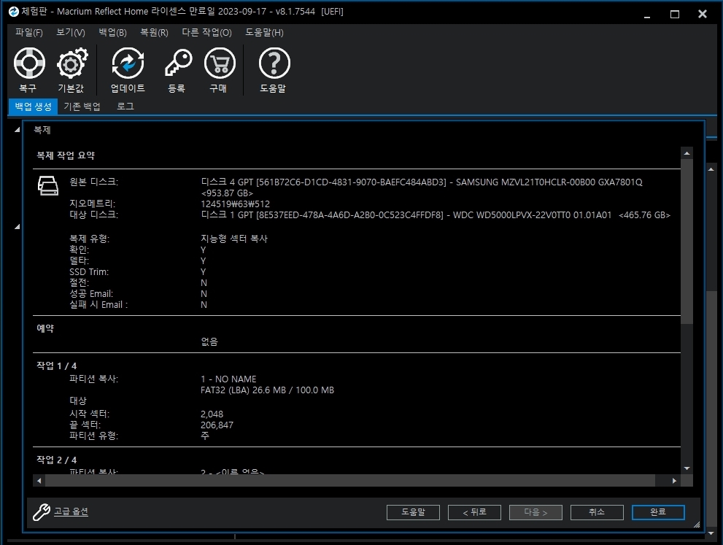Viewport: 723px width, 545px height.
Task: Collapse the top left panel triangle
Action: coord(17,130)
